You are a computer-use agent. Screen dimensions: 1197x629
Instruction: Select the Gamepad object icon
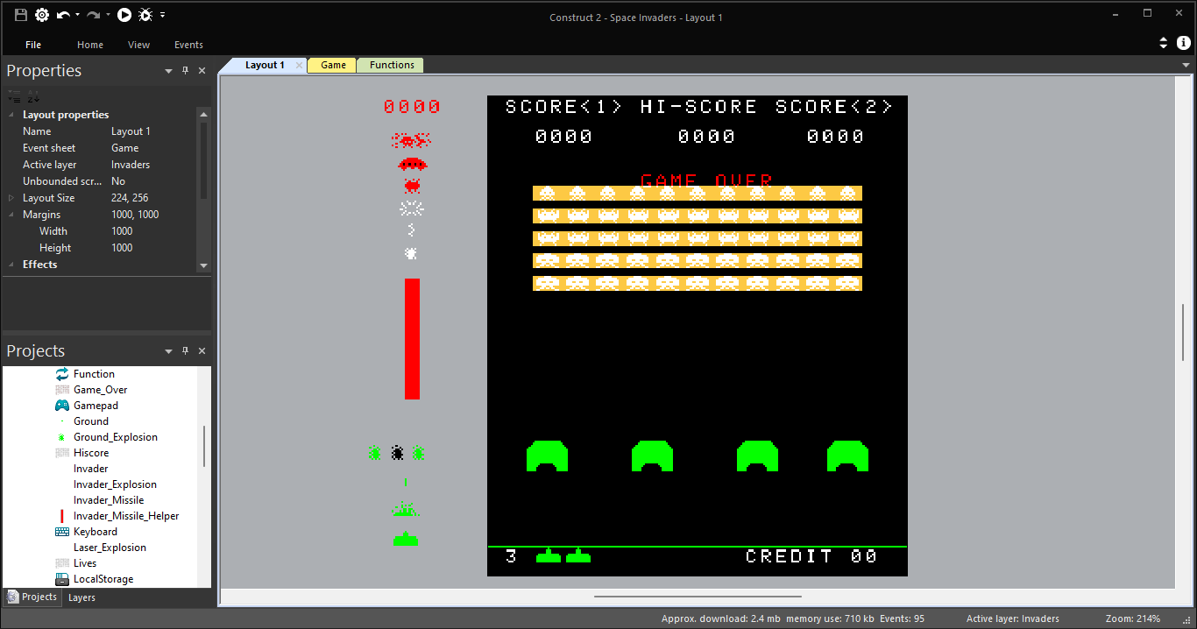coord(62,406)
